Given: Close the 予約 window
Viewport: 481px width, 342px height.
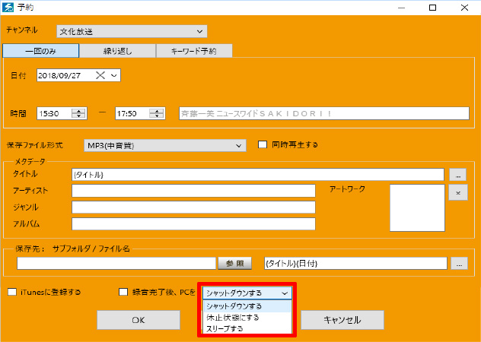Looking at the screenshot, I should (x=464, y=8).
